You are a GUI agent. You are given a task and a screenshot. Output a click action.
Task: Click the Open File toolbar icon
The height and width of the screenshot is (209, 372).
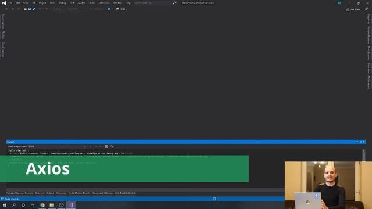click(x=25, y=9)
